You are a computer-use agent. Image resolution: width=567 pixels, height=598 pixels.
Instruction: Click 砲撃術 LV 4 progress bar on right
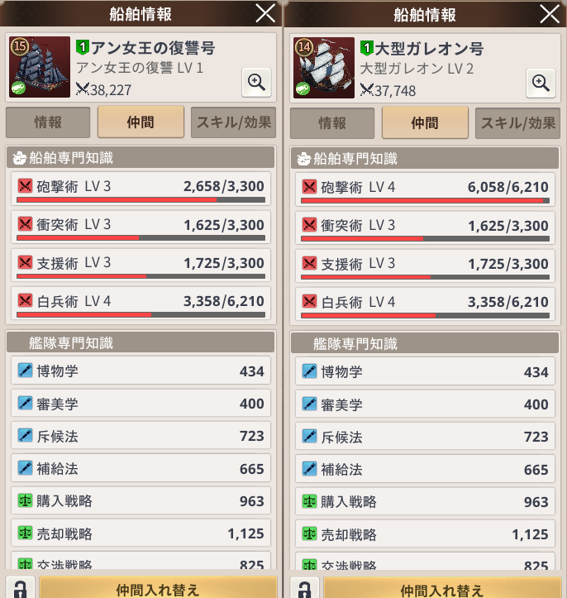point(425,201)
